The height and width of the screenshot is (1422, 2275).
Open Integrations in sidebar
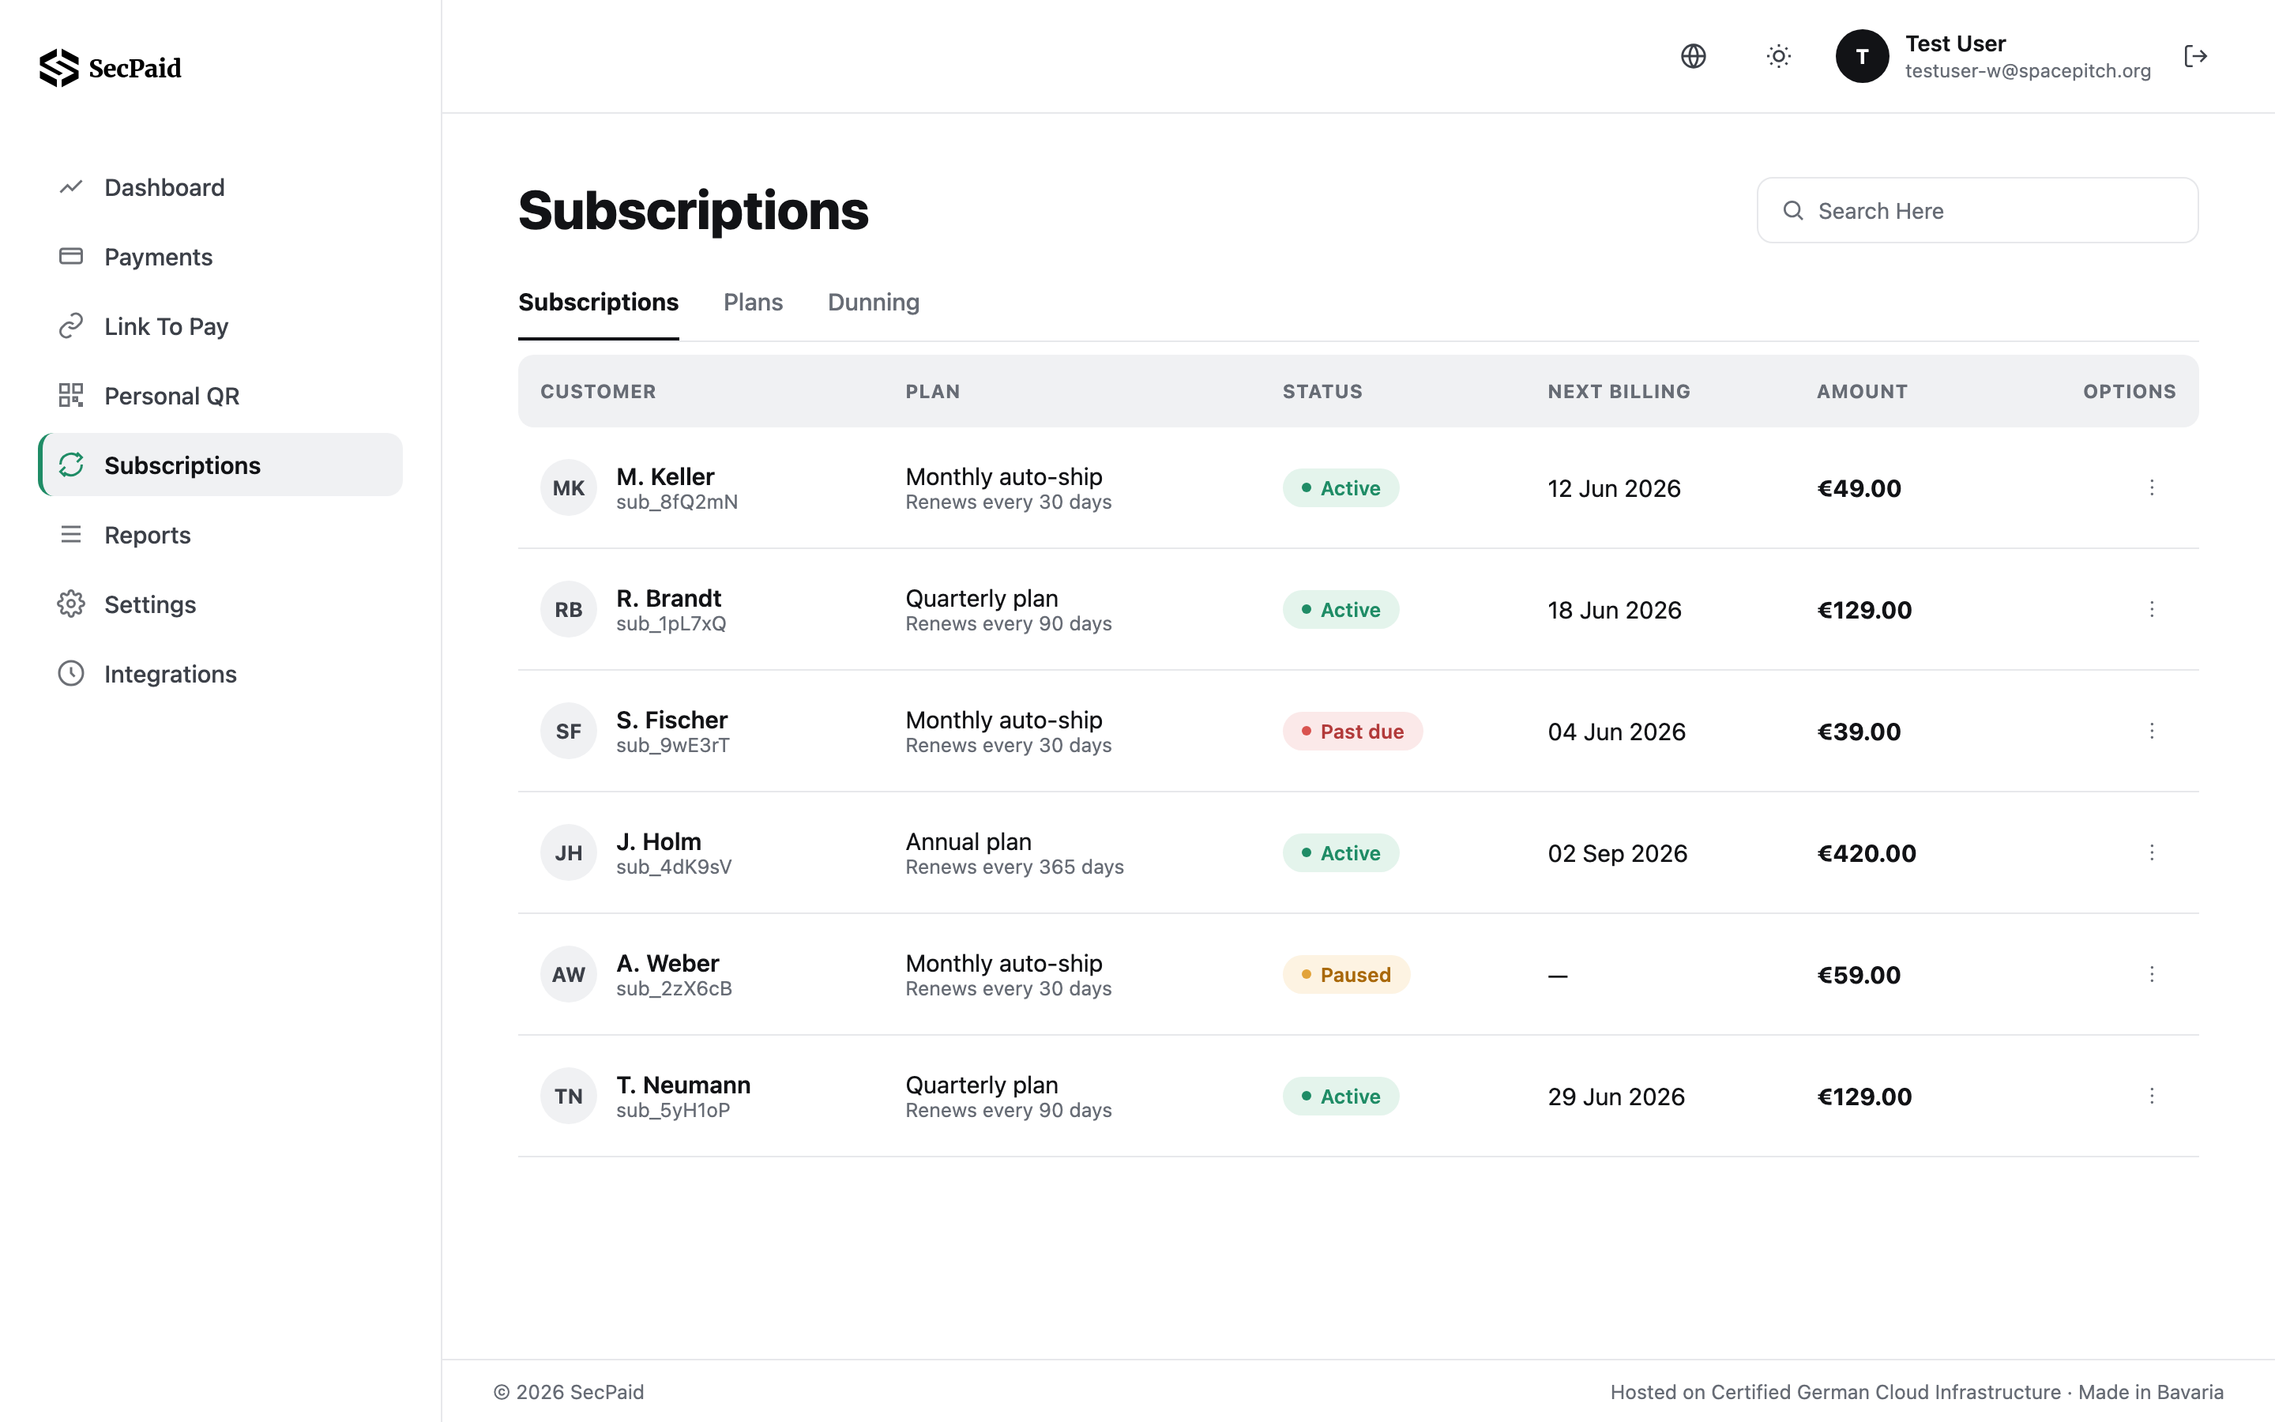[x=220, y=673]
